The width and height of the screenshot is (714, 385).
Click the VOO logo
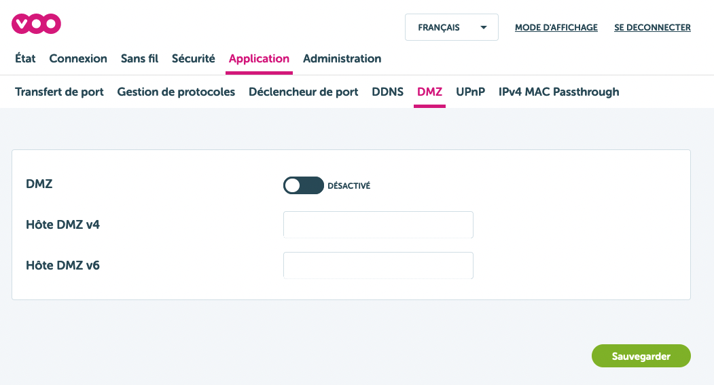pyautogui.click(x=37, y=24)
